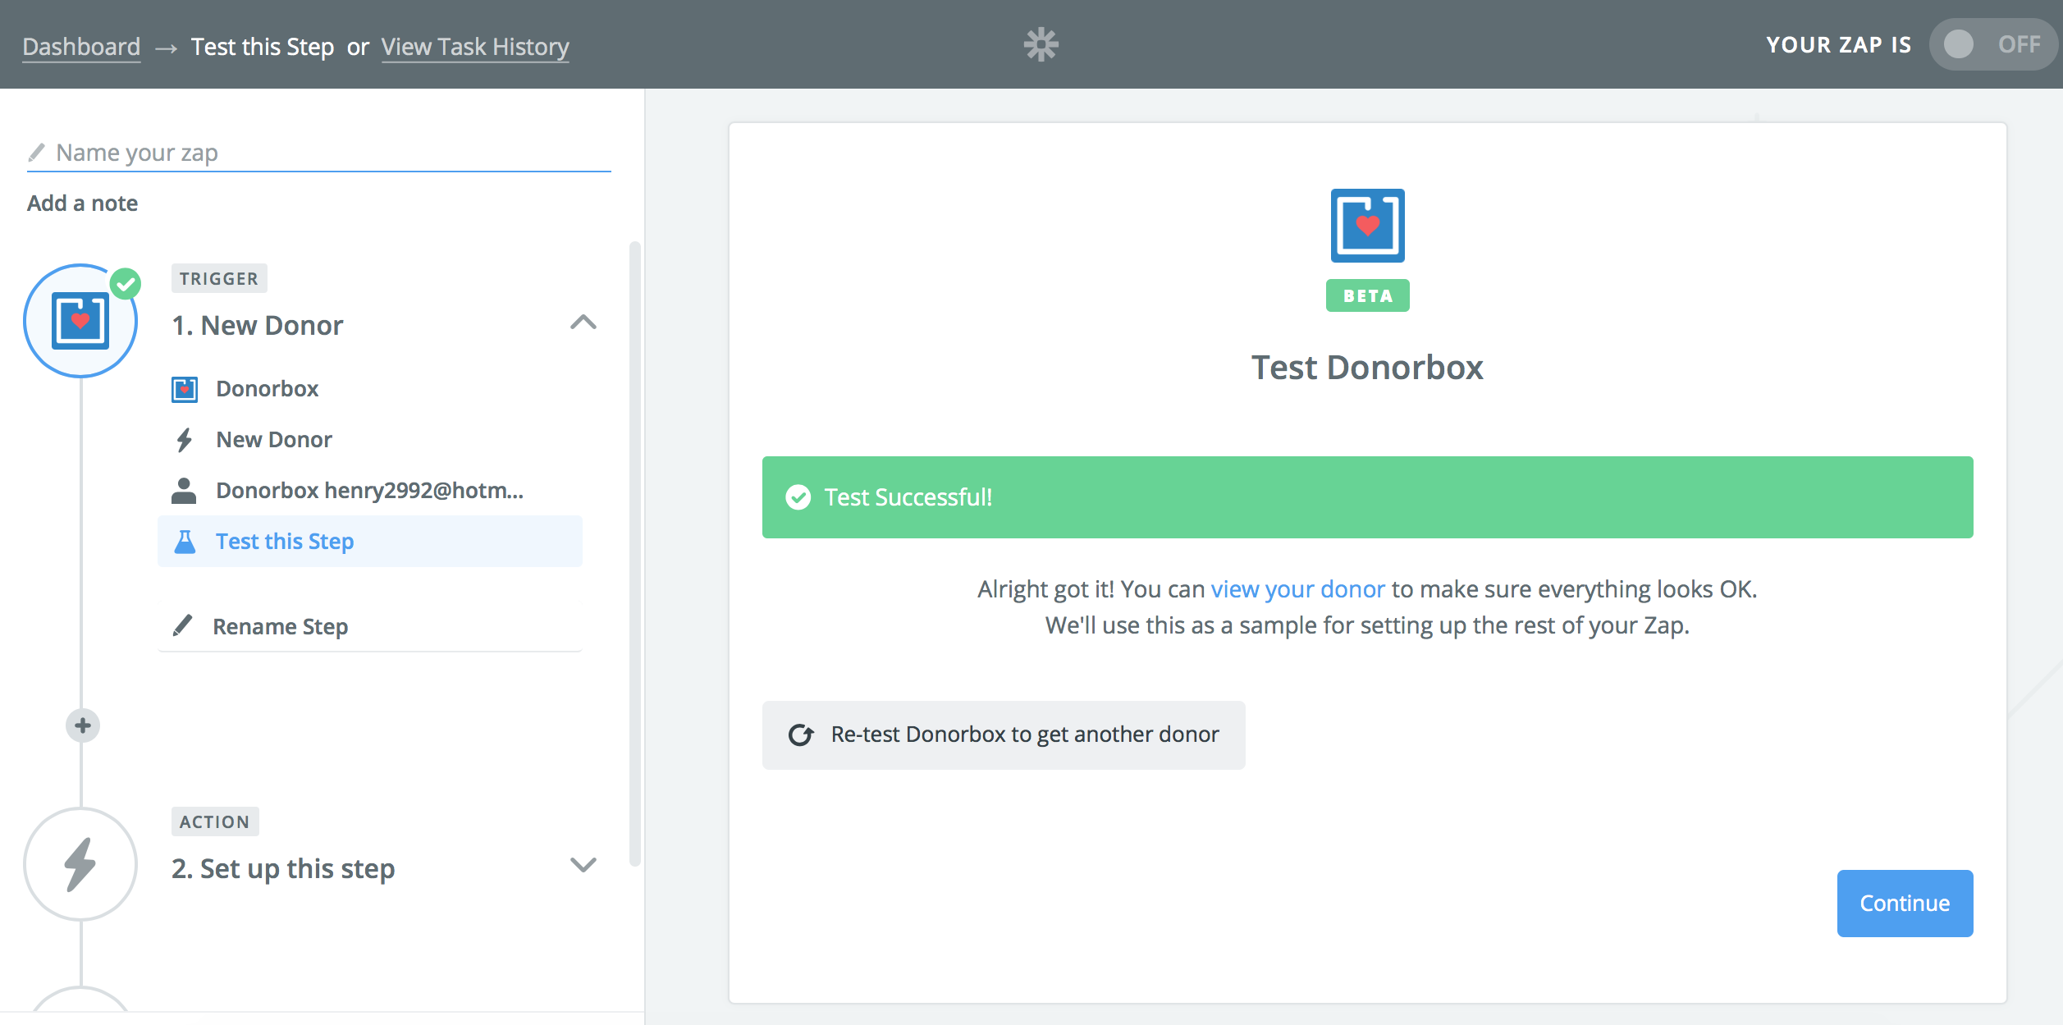Click the green check in Test Successful banner
2063x1025 pixels.
coord(798,497)
